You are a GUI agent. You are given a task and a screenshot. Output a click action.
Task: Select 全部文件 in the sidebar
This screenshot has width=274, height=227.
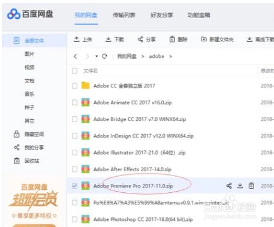pos(34,41)
